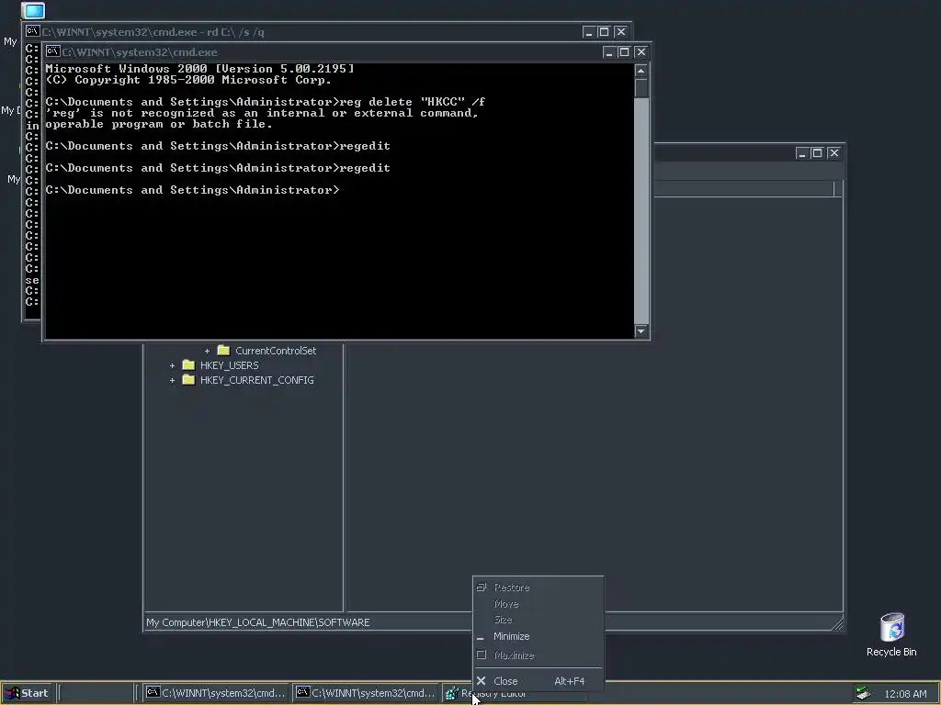Minimize the Registry Editor window
The height and width of the screenshot is (705, 941).
pyautogui.click(x=802, y=153)
